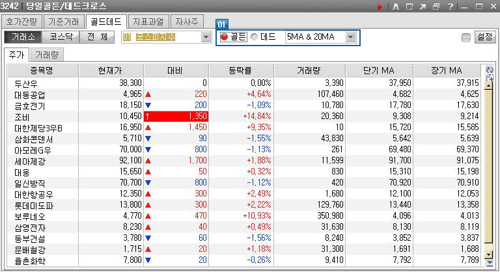Select the 골든 radio button
500x272 pixels.
[x=225, y=37]
